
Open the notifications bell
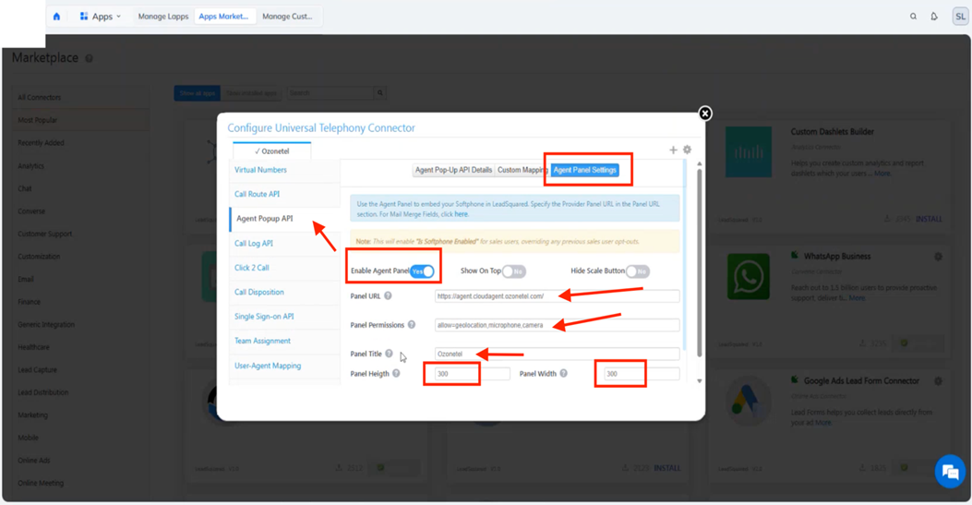934,17
